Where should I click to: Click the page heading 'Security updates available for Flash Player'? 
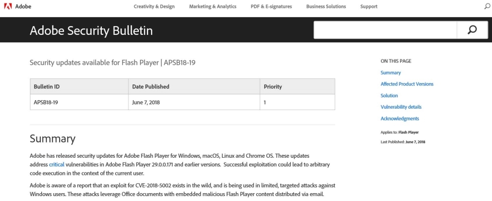[x=94, y=62]
